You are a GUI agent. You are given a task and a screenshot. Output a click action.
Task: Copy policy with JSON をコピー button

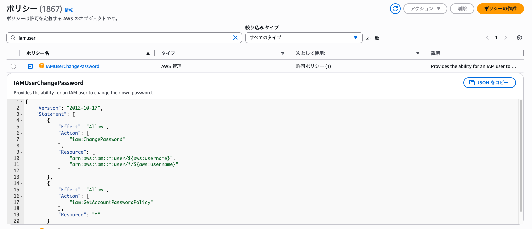pos(489,83)
